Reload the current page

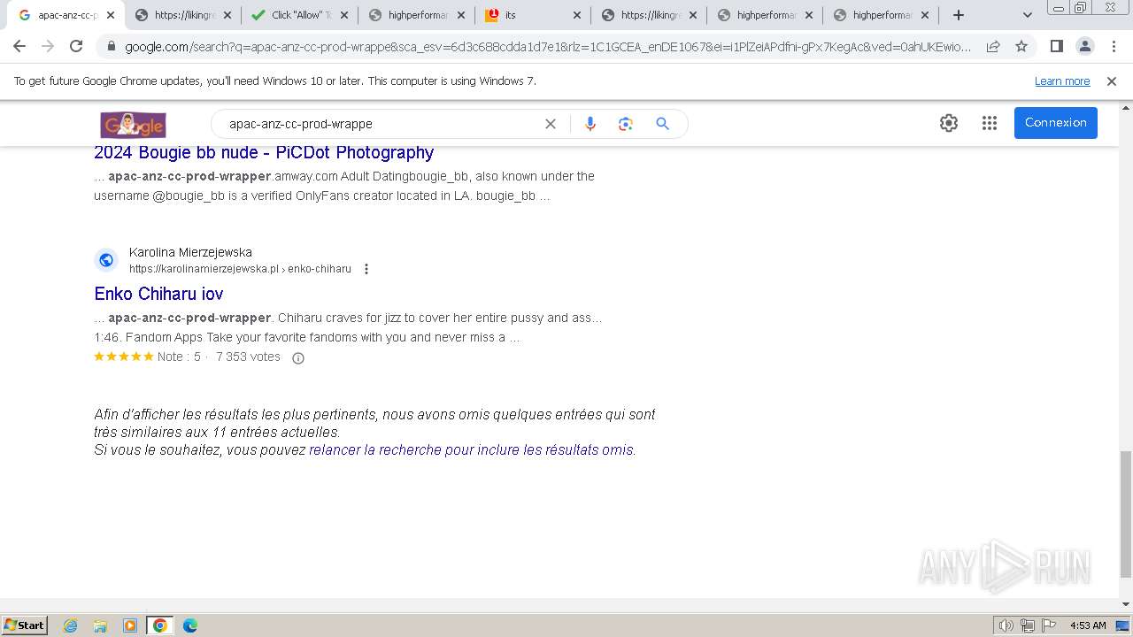(x=76, y=46)
